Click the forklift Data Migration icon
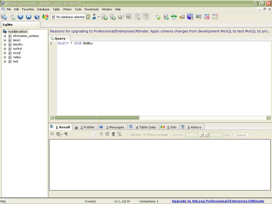This screenshot has width=272, height=204. click(x=182, y=17)
